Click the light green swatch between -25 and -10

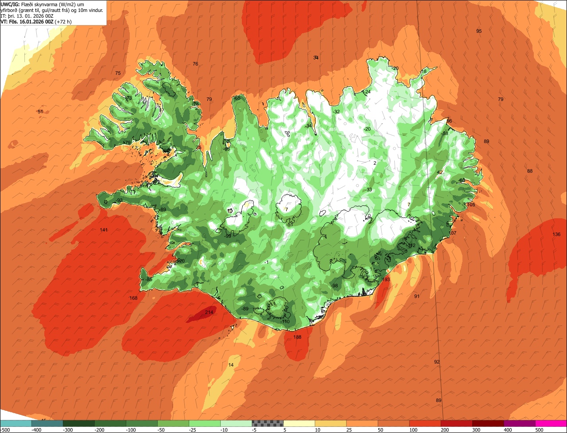(x=205, y=423)
